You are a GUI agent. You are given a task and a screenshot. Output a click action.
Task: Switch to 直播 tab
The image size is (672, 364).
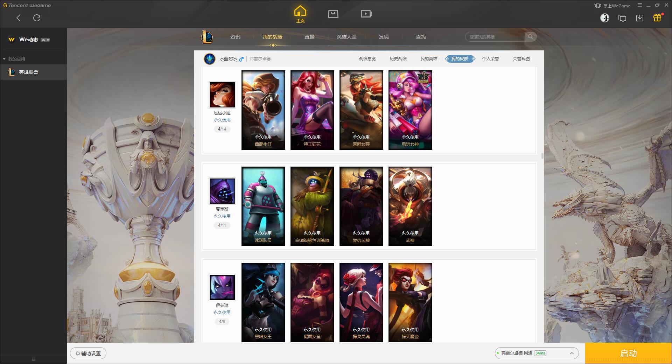click(309, 37)
